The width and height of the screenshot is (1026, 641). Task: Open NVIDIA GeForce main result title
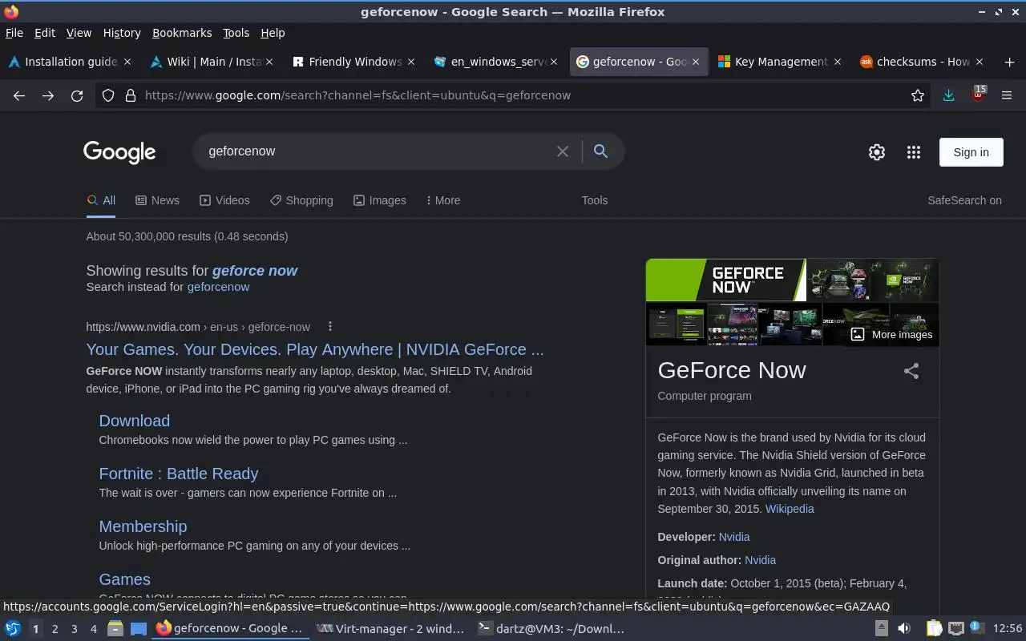point(315,349)
